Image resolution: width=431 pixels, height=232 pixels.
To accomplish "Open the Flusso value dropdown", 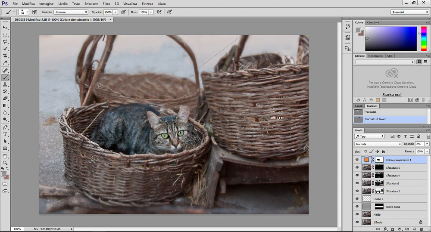I will tap(151, 12).
